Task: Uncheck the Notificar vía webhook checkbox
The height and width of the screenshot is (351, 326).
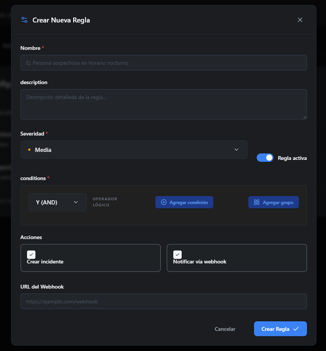Action: tap(177, 255)
